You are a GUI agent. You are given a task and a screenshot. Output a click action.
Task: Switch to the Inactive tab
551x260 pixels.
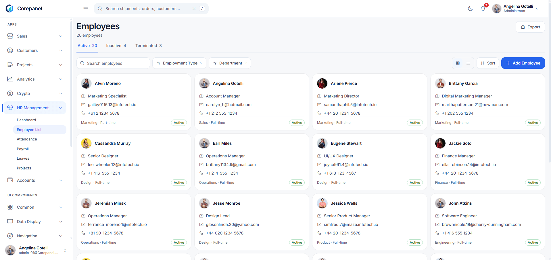[x=116, y=46]
